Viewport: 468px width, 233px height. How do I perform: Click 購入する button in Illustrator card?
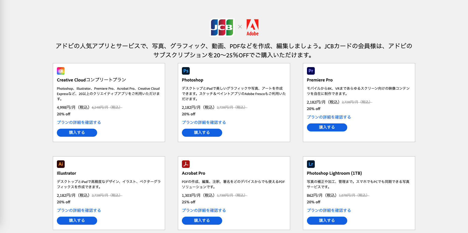pos(77,221)
